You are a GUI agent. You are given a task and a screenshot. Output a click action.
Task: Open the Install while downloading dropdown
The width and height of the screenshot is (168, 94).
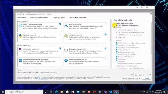click(x=132, y=78)
